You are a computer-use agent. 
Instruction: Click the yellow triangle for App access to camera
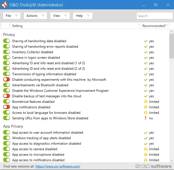coord(146,149)
